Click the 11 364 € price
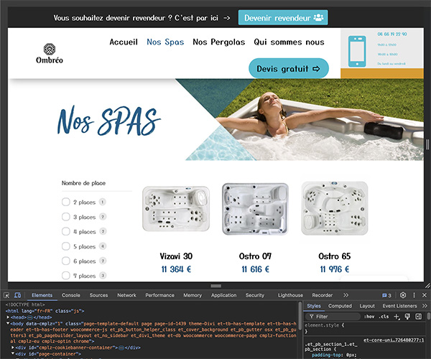This screenshot has width=431, height=359. tap(176, 269)
